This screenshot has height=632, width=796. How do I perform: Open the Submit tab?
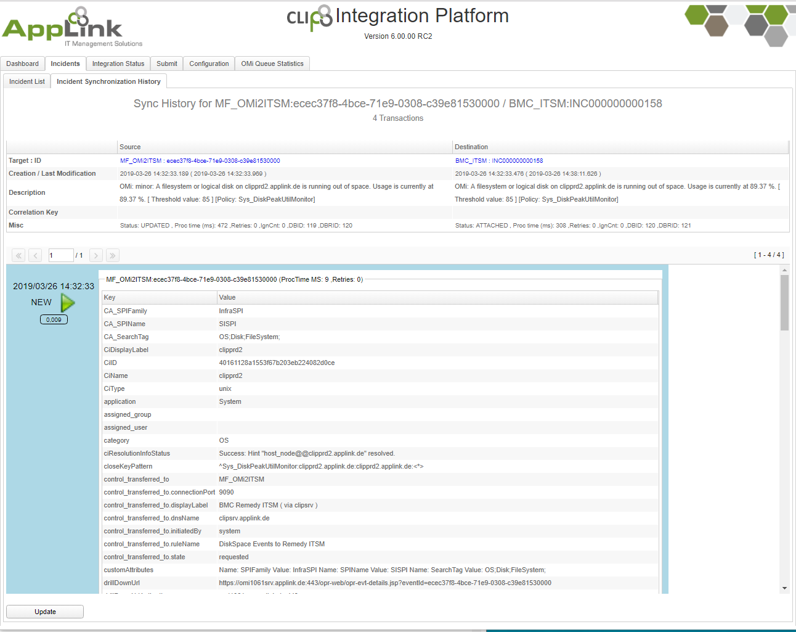pyautogui.click(x=167, y=64)
